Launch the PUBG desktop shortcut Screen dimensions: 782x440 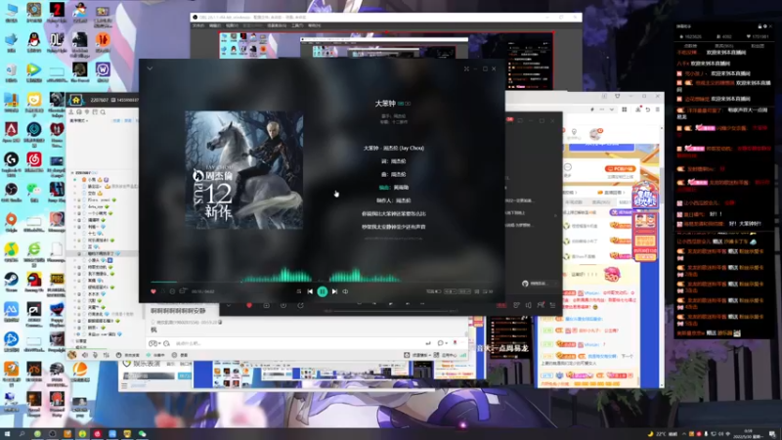(x=57, y=282)
